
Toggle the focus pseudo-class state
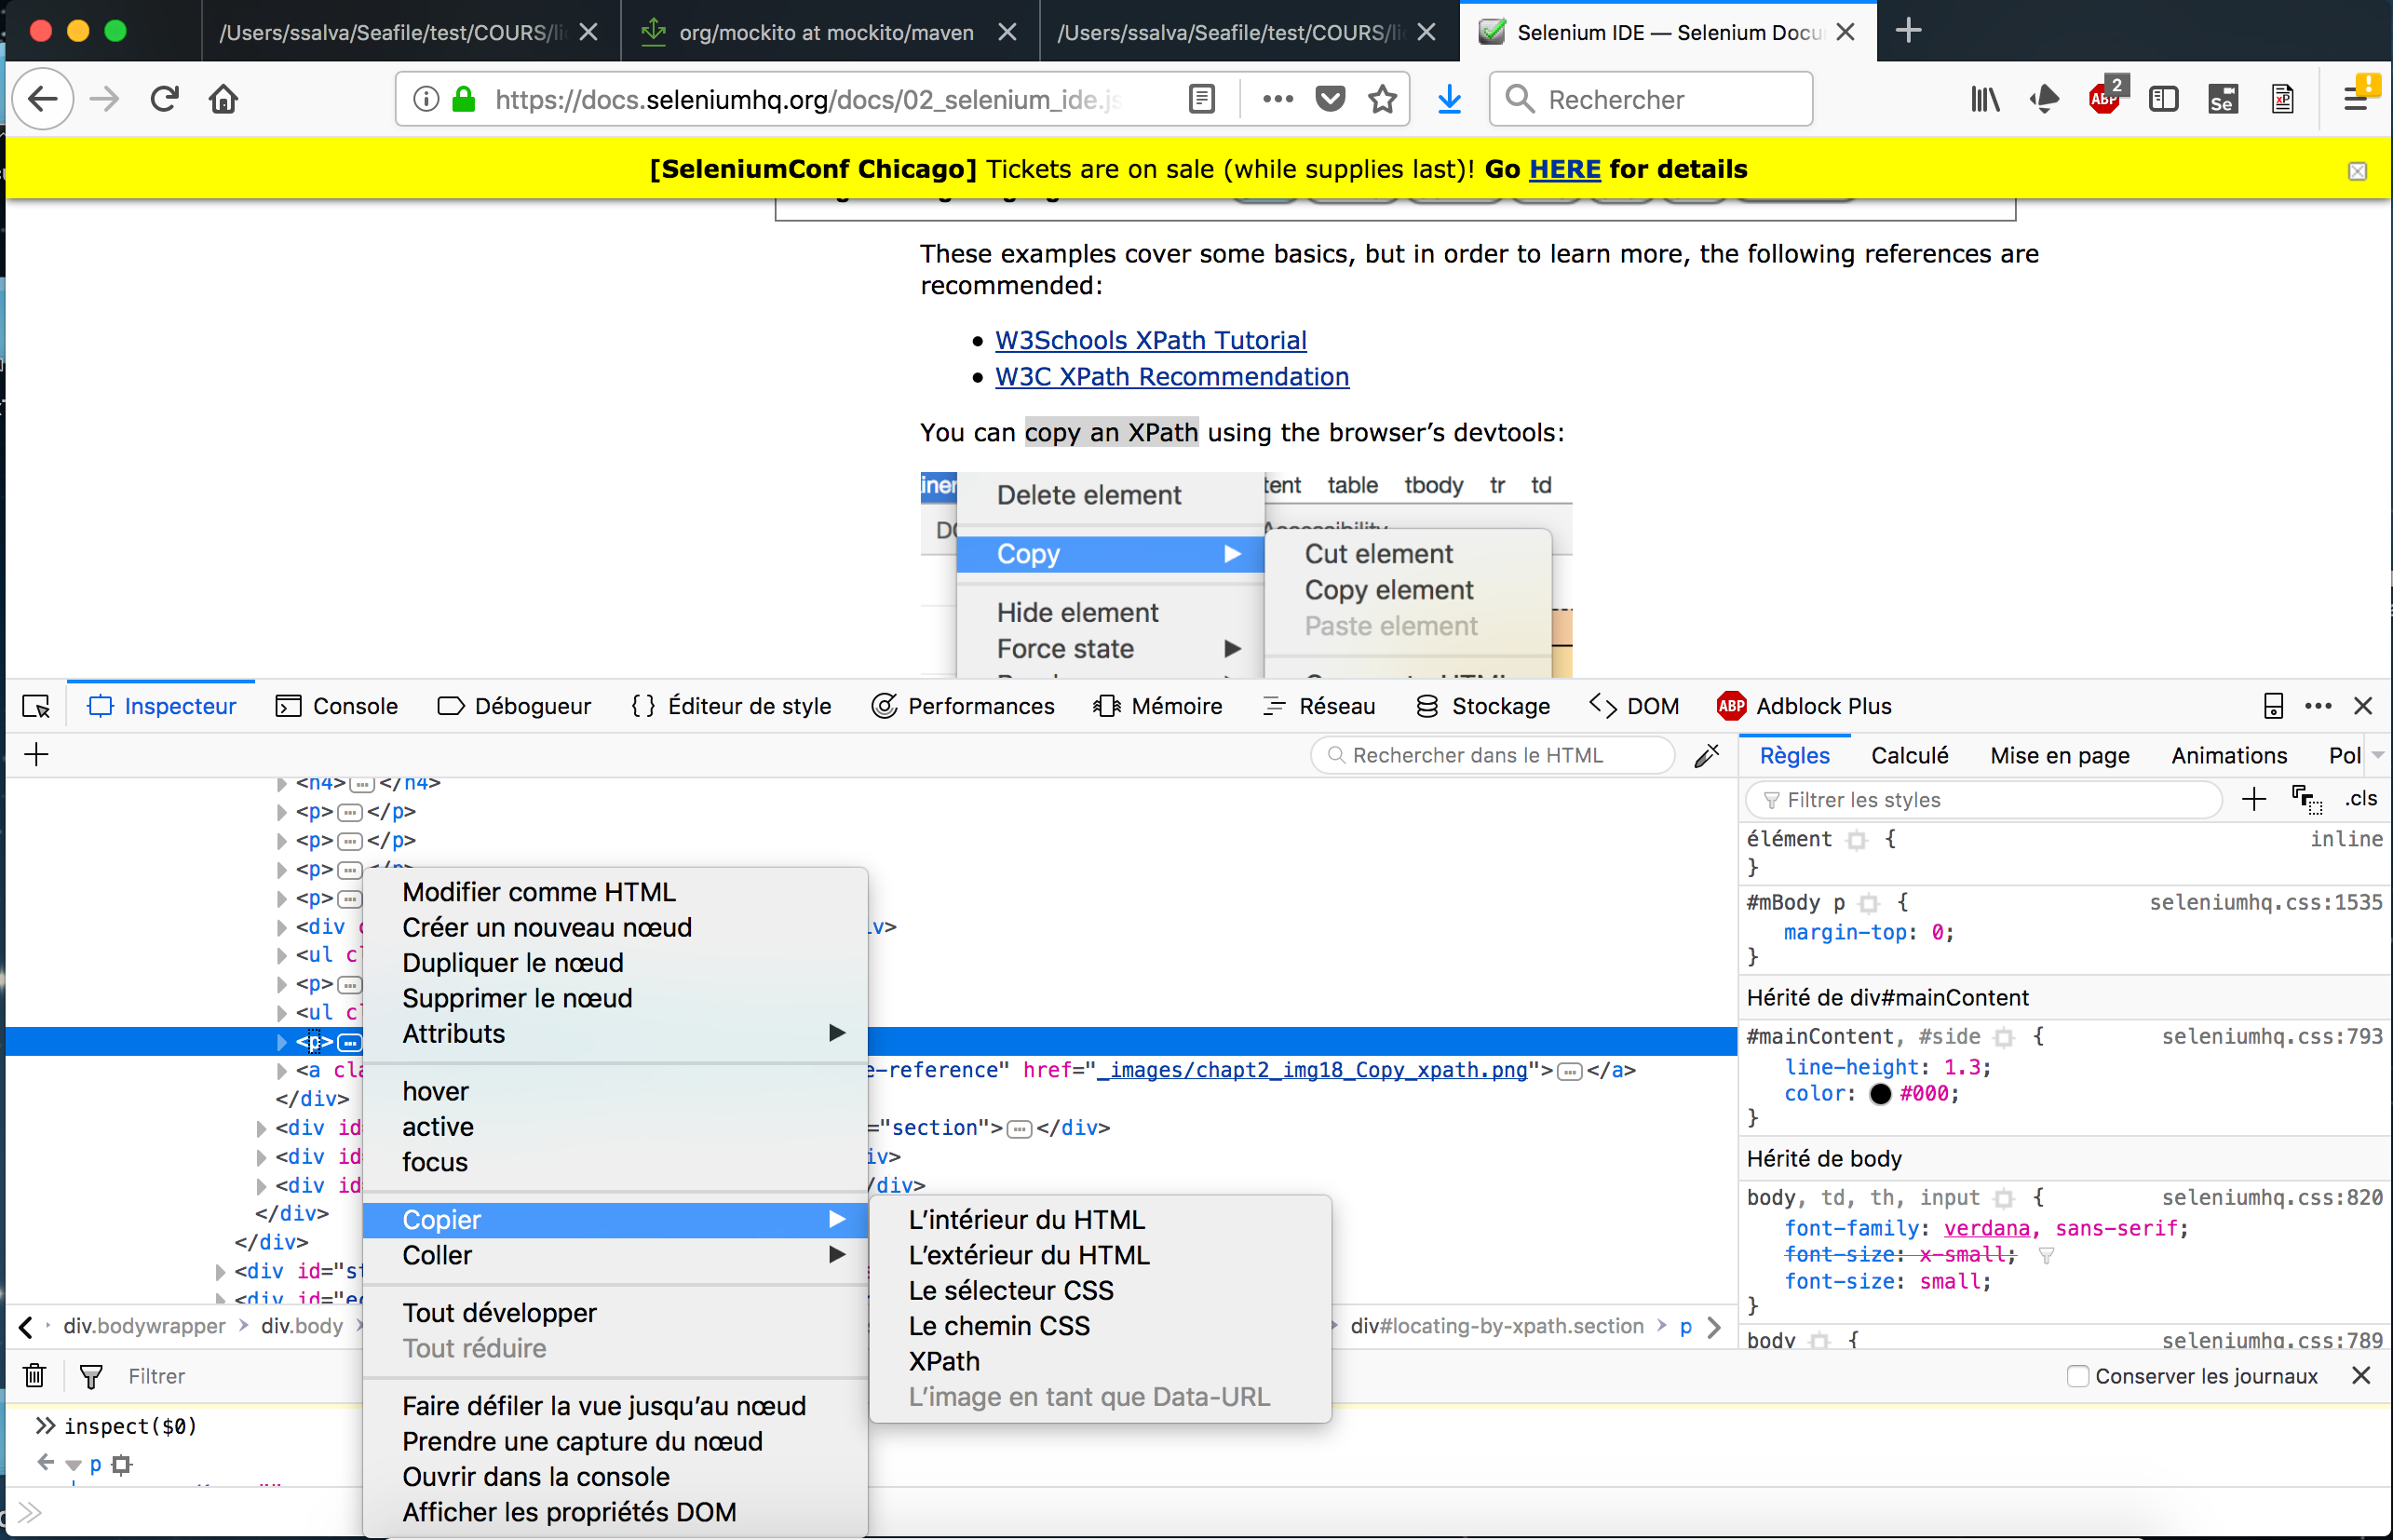(434, 1162)
